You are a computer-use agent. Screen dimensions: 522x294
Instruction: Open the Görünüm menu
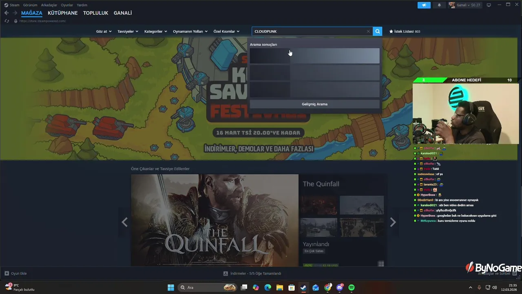30,5
